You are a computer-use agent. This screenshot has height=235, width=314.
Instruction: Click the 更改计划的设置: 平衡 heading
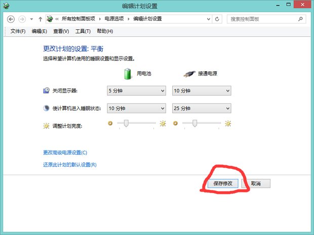click(73, 49)
